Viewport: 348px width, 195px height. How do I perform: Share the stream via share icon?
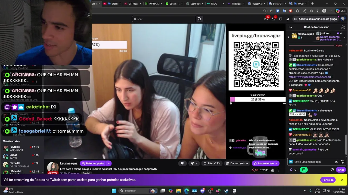pos(272,170)
